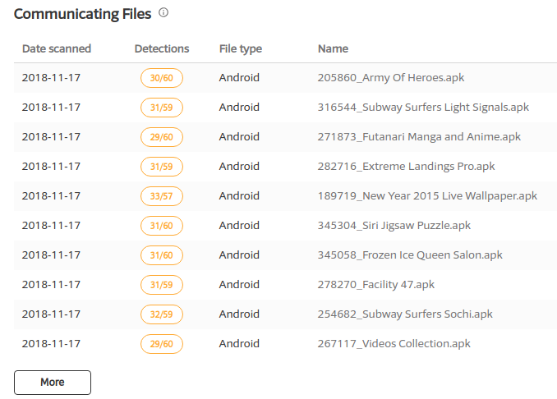Screen dimensions: 557x399
Task: Click the More button
Action: click(53, 382)
